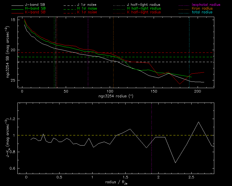Click the 1.2 tick label on J-Ks axis
Image resolution: width=232 pixels, height=186 pixels.
tap(13, 119)
